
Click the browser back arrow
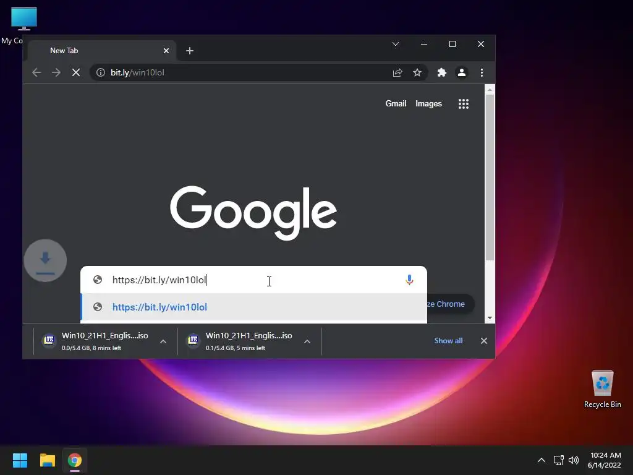(x=36, y=73)
